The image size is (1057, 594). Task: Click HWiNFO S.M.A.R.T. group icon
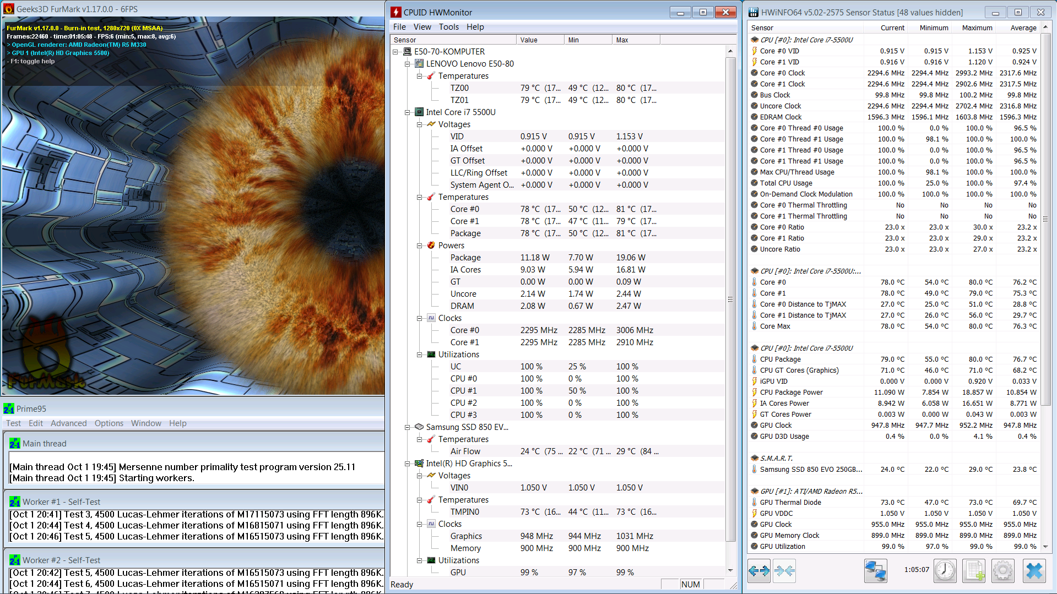pos(755,458)
